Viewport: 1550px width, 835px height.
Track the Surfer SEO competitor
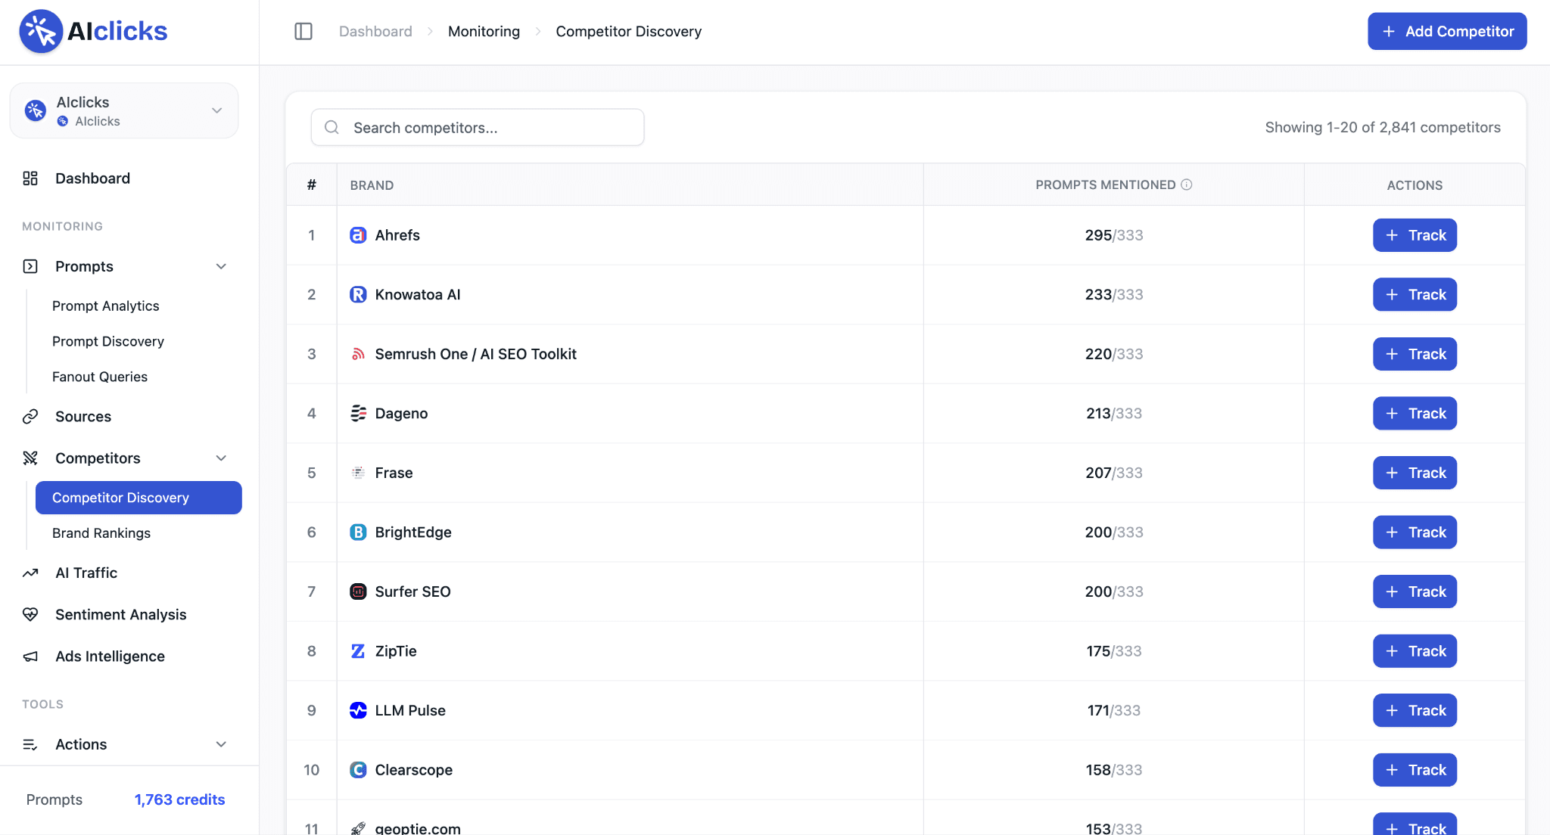(x=1415, y=591)
